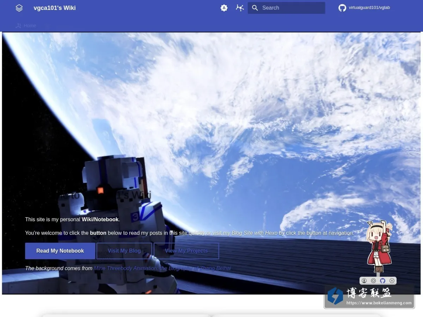The image size is (423, 317).
Task: Click the italic "Blog Site with Hexo" text
Action: click(x=255, y=233)
